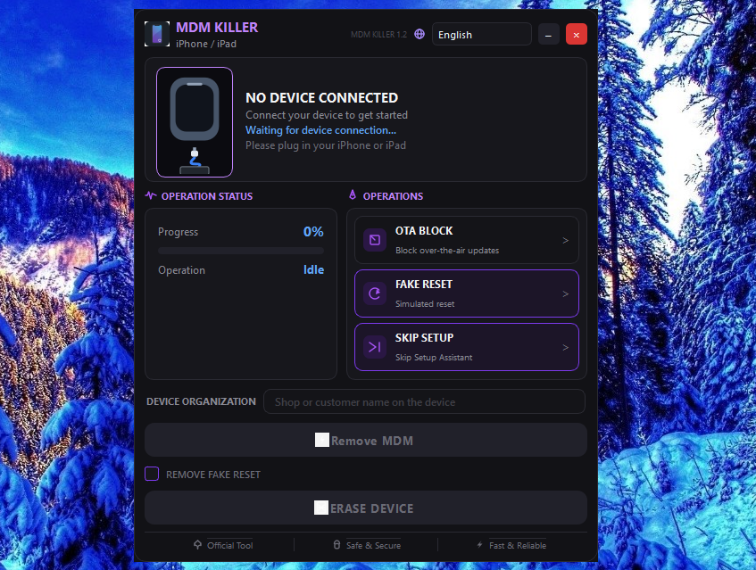Viewport: 756px width, 570px height.
Task: Click the Official Tool footer text
Action: coord(230,545)
